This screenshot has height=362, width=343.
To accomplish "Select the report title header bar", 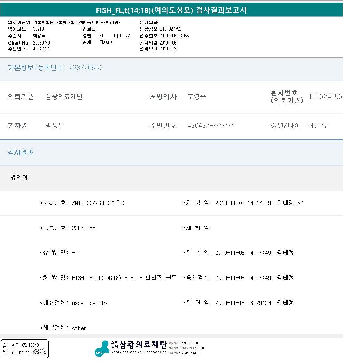I will [171, 10].
